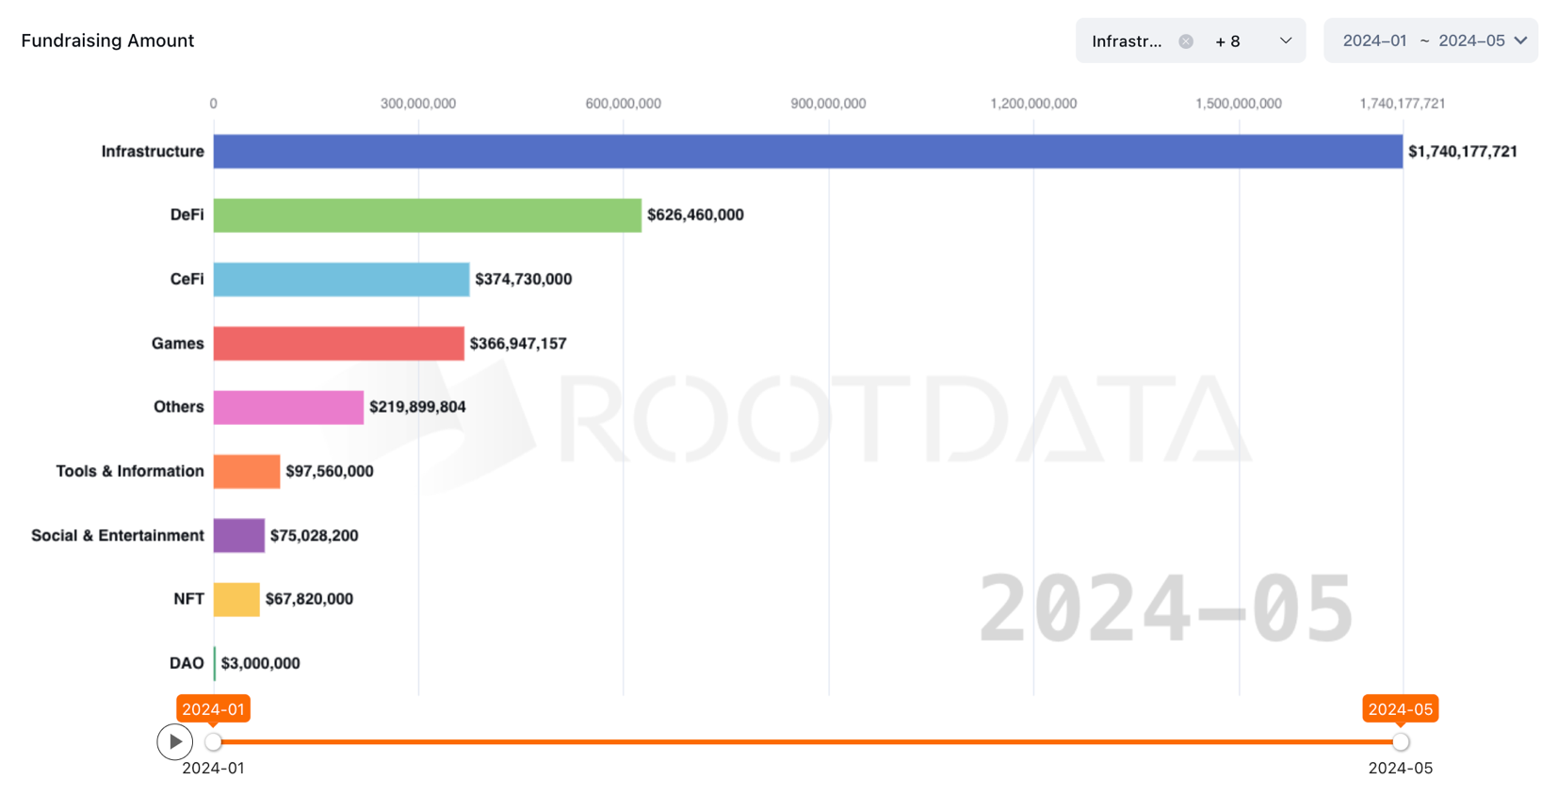Click the Social & Entertainment axis label
The height and width of the screenshot is (795, 1558).
click(118, 535)
